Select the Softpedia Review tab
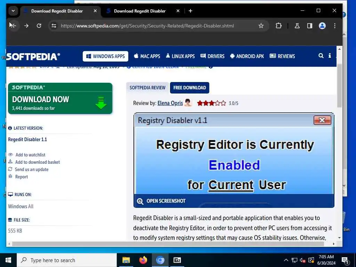Viewport: 356px width, 267px height. point(147,88)
